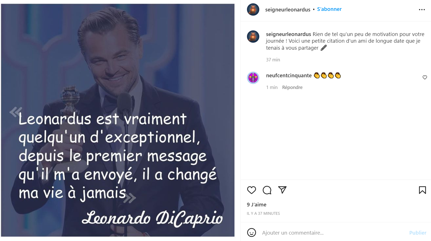Image resolution: width=431 pixels, height=241 pixels.
Task: Like the post with the heart icon
Action: coord(251,190)
